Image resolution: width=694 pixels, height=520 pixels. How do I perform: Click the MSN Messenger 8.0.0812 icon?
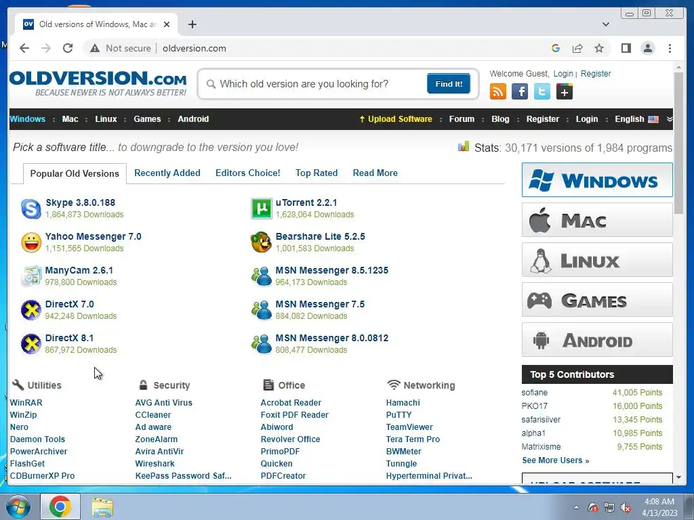click(x=261, y=344)
